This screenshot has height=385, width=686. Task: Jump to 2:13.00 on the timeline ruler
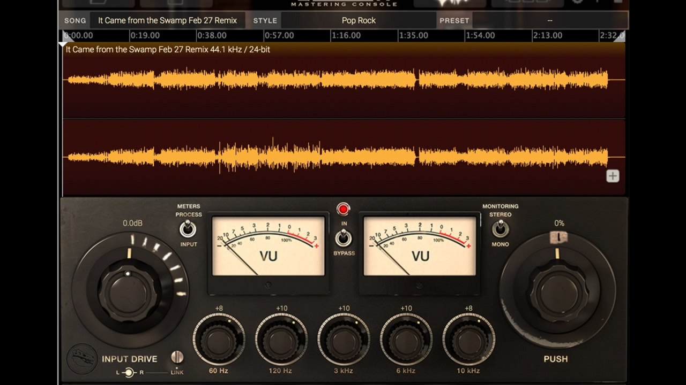[548, 36]
